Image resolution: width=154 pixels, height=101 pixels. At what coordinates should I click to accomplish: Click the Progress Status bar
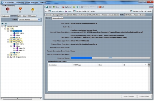tap(111, 58)
